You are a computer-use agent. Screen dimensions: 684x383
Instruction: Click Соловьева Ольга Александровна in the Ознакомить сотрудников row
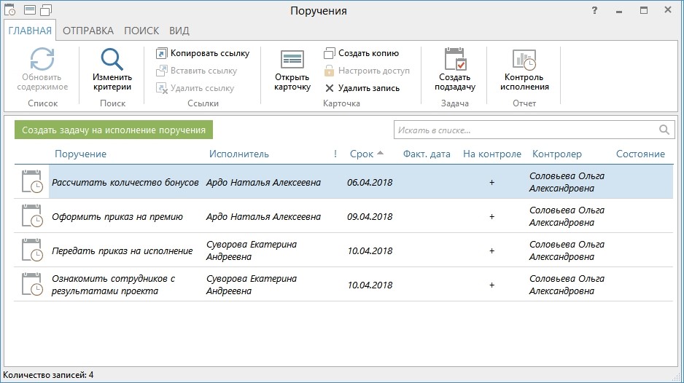pyautogui.click(x=567, y=285)
